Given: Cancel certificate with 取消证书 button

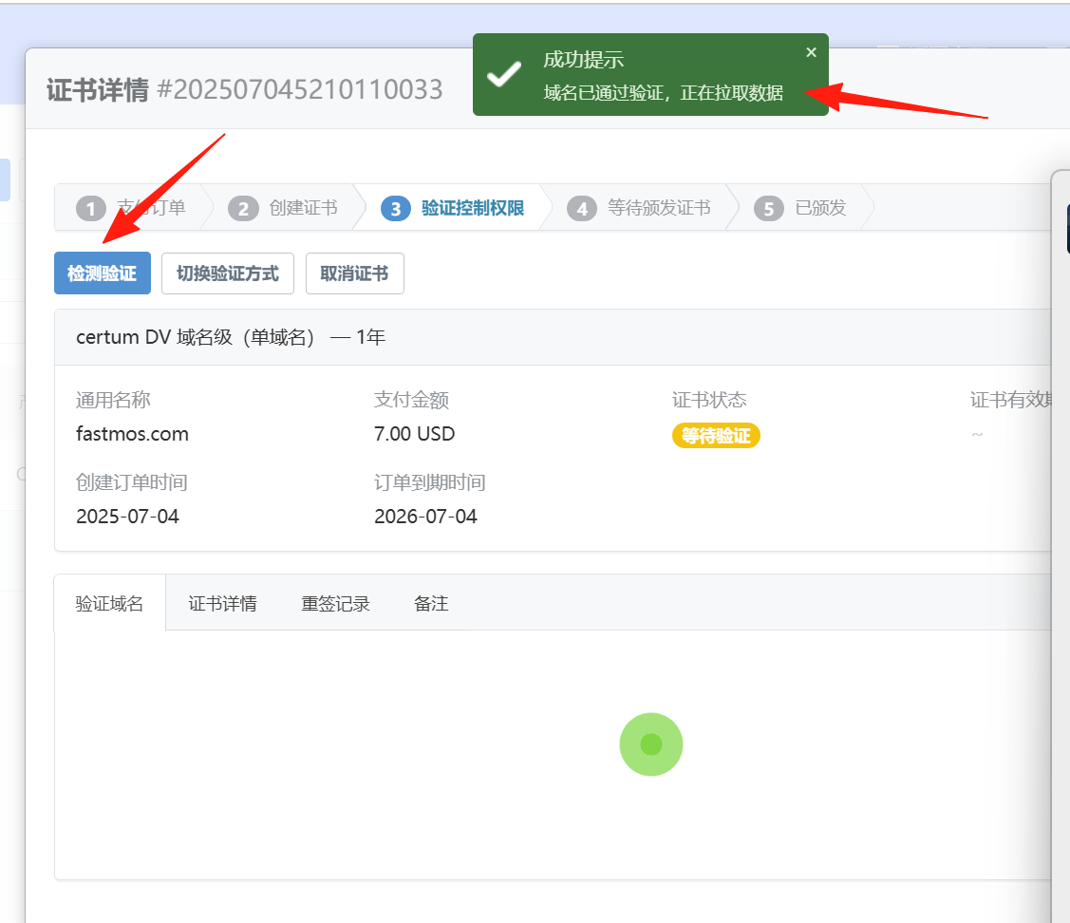Looking at the screenshot, I should pos(354,273).
